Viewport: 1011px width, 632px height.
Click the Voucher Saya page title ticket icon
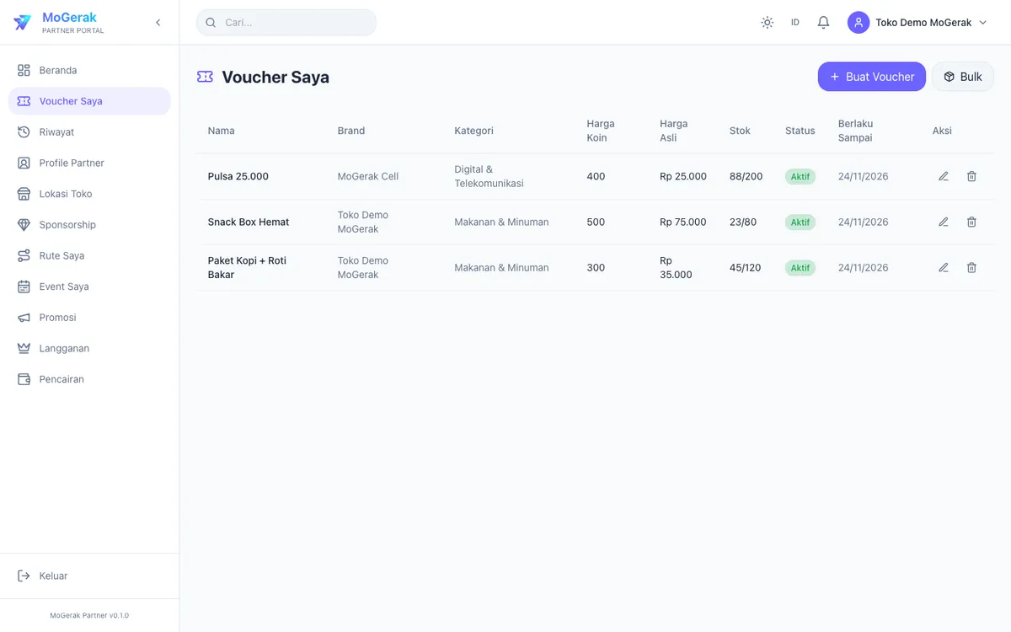pos(205,77)
